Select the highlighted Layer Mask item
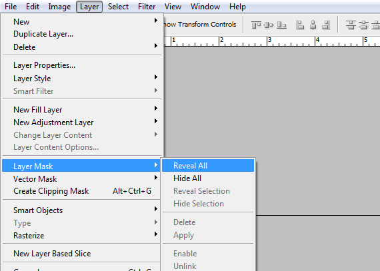Image resolution: width=380 pixels, height=271 pixels. pyautogui.click(x=81, y=166)
